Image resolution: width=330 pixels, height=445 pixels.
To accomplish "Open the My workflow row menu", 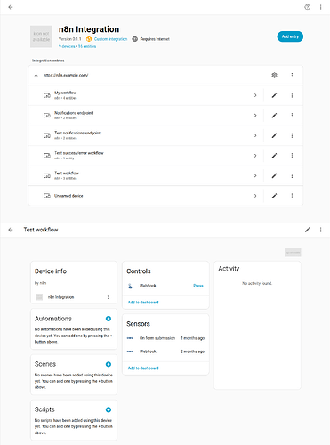I will coord(292,95).
